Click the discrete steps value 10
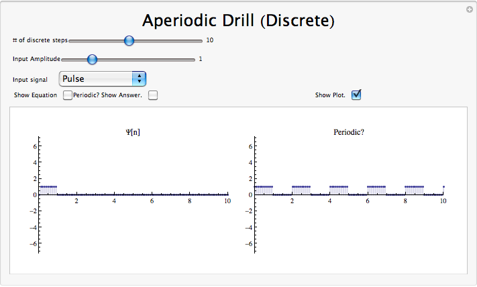 pos(210,41)
